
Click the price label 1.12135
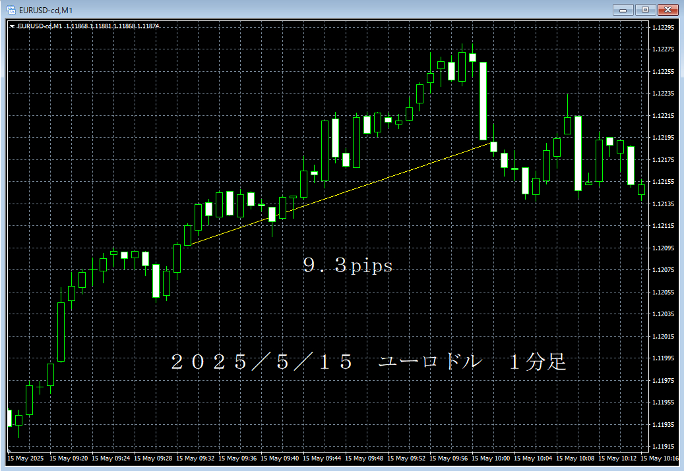(x=663, y=204)
